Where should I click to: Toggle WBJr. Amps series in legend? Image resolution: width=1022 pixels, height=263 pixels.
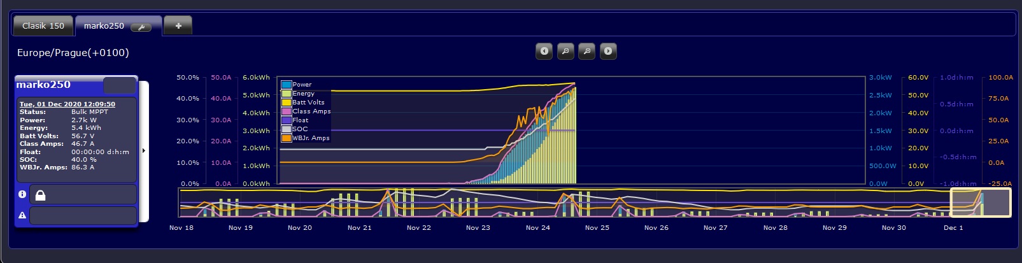tap(311, 138)
